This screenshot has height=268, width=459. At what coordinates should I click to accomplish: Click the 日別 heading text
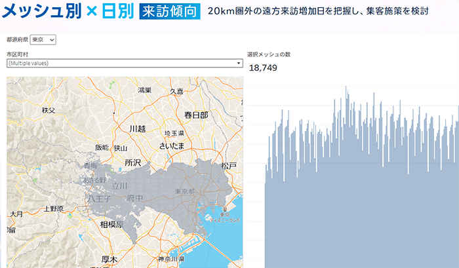click(x=117, y=11)
